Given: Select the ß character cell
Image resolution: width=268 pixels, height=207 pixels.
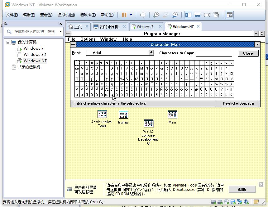Looking at the screenshot, I should click(232, 89).
